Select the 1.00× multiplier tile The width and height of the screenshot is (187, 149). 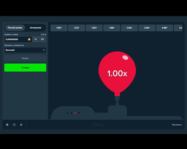pos(59,28)
